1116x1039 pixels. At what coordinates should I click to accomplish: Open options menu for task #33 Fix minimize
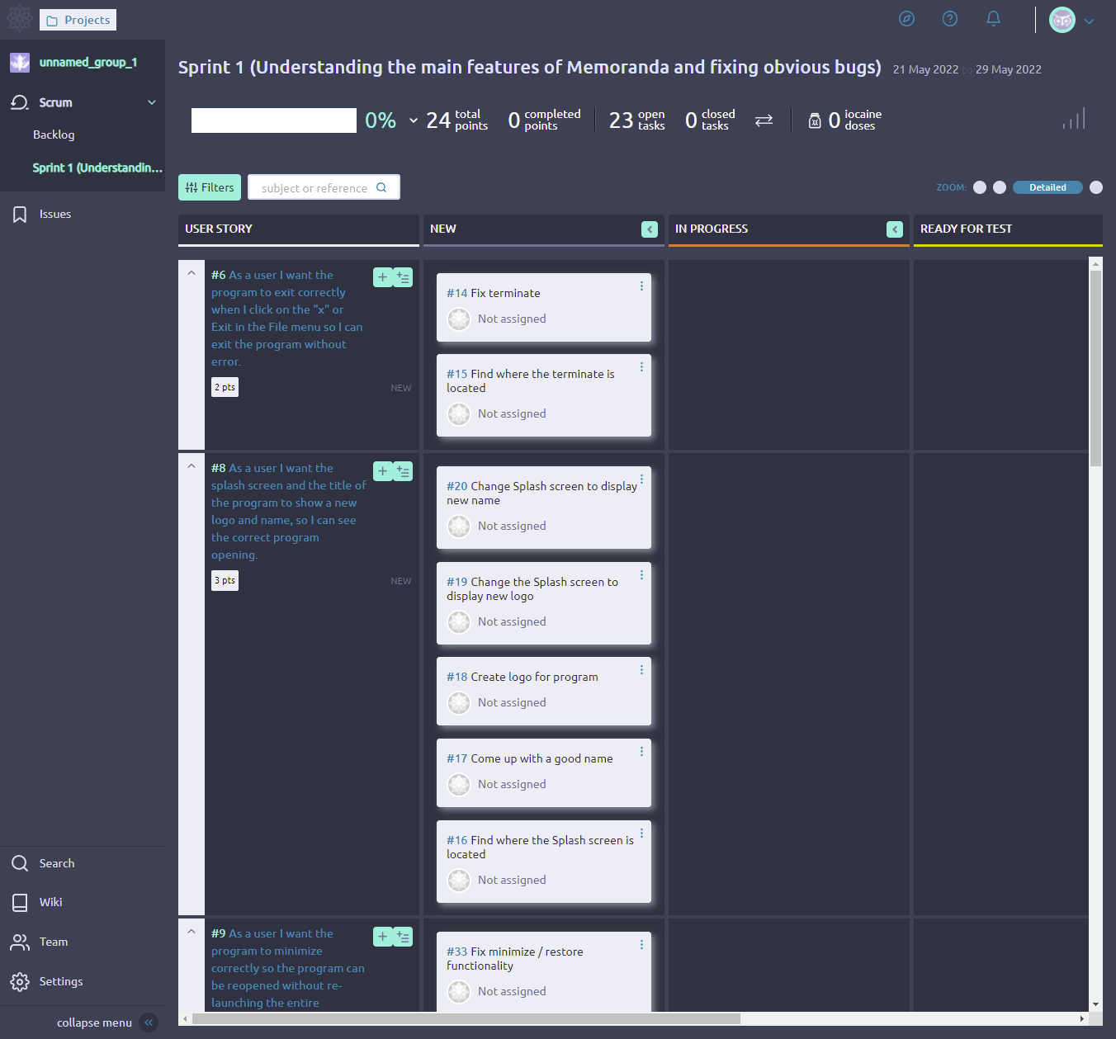click(641, 944)
